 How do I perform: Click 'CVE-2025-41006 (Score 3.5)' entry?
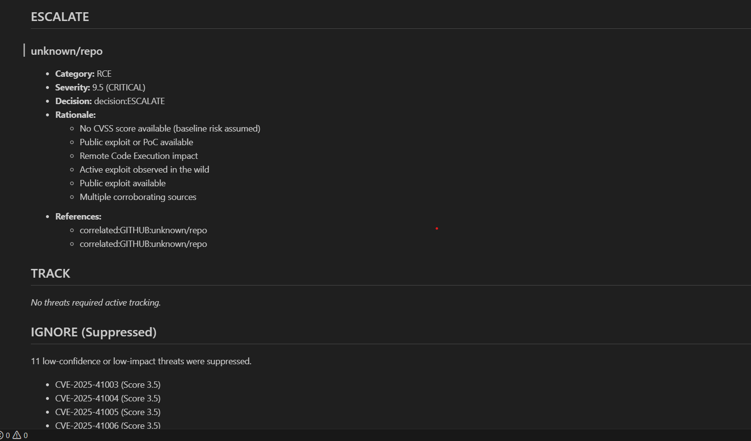tap(108, 425)
